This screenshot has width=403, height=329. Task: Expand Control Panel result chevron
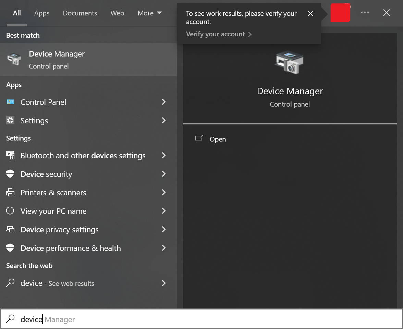point(164,102)
